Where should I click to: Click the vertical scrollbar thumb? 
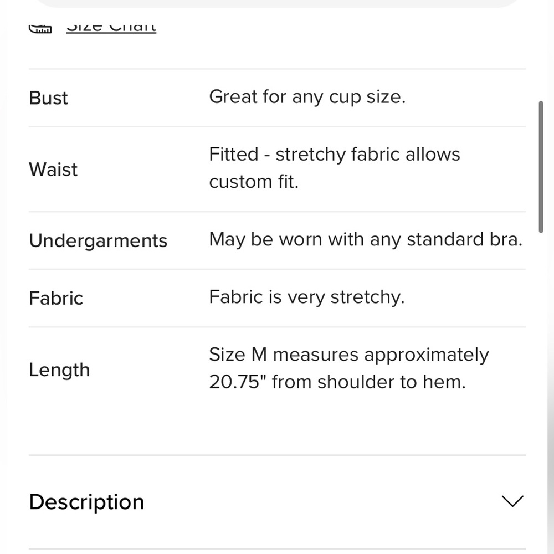541,166
